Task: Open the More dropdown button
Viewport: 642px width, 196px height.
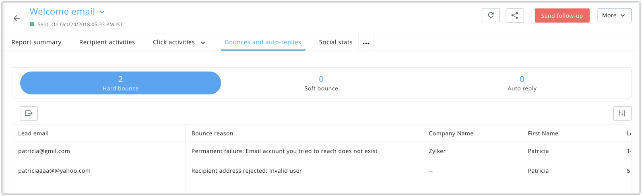Action: coord(614,15)
